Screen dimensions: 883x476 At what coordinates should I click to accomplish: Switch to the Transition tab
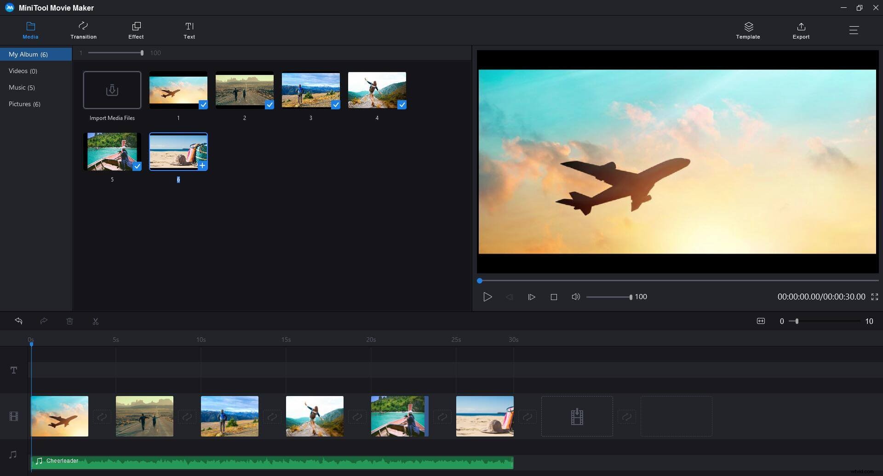pos(83,30)
